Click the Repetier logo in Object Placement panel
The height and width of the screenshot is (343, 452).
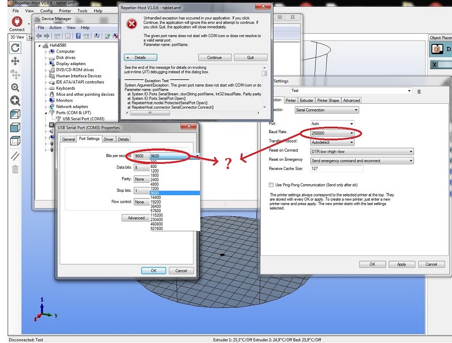tap(437, 49)
